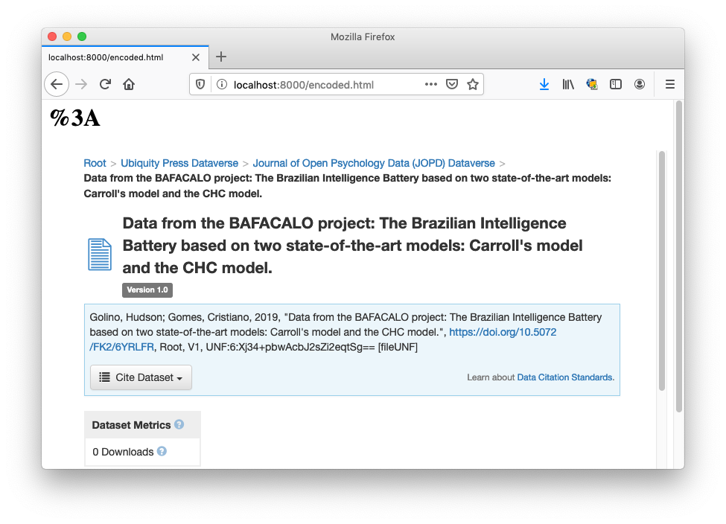Open Journal of Open Psychology Data Dataverse link
726x524 pixels.
(374, 163)
